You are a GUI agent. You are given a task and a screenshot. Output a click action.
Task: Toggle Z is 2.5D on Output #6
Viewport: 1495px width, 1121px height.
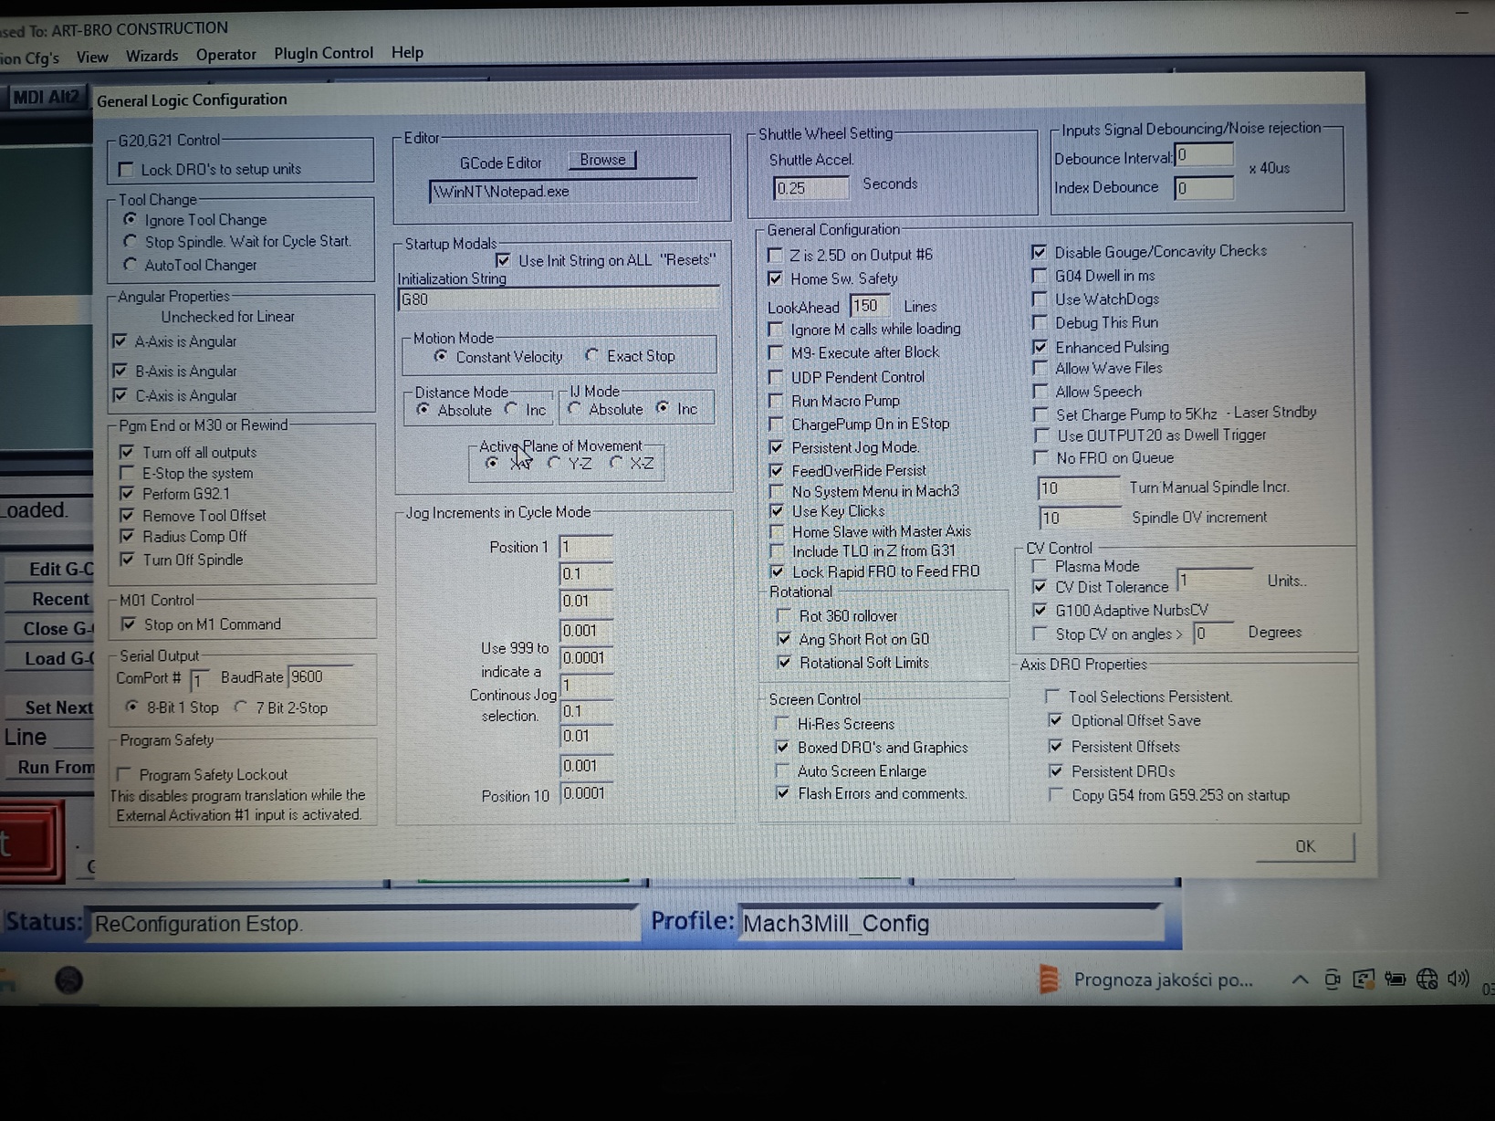(x=775, y=255)
